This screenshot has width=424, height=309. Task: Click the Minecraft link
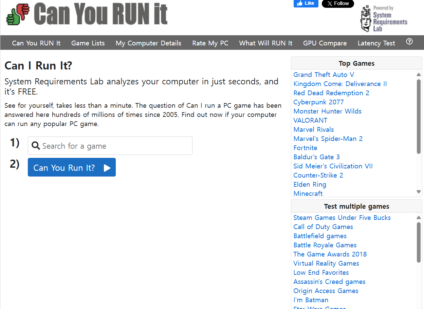click(x=308, y=193)
